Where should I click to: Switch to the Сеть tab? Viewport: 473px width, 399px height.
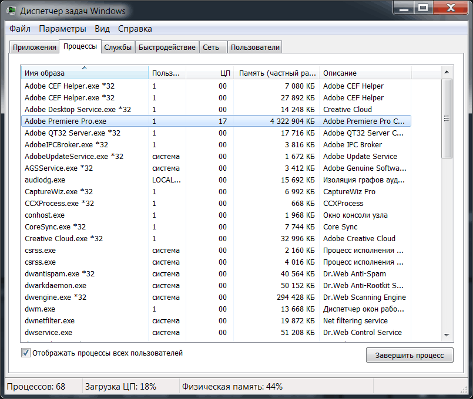tap(211, 48)
